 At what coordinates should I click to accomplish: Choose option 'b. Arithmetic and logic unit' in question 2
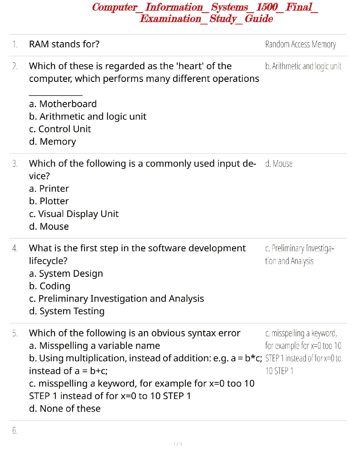[88, 116]
